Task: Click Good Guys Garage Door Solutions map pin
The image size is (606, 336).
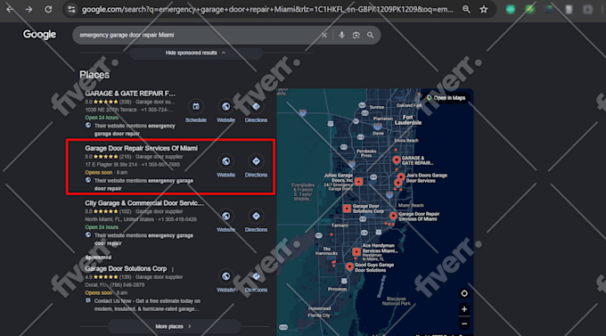Action: click(x=349, y=266)
